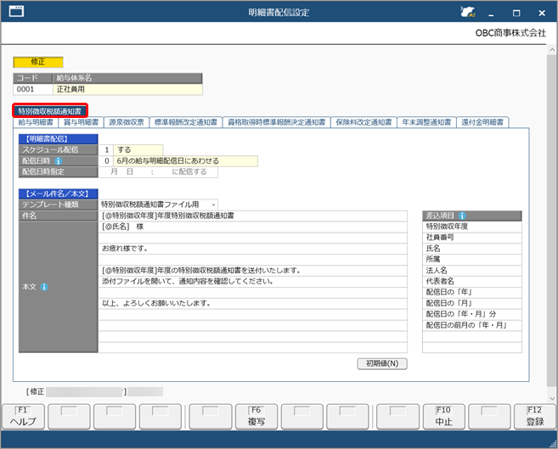
Task: Click the 件名 subject field
Action: (x=252, y=216)
